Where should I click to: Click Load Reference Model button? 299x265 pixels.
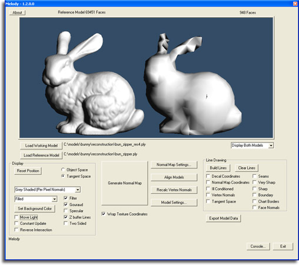point(41,155)
